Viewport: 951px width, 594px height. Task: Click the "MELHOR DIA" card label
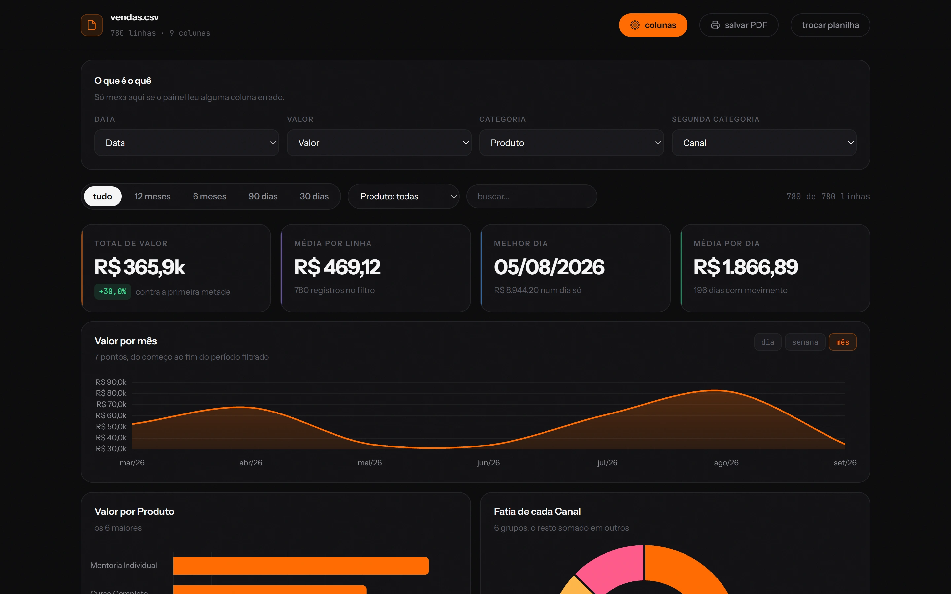click(x=521, y=243)
